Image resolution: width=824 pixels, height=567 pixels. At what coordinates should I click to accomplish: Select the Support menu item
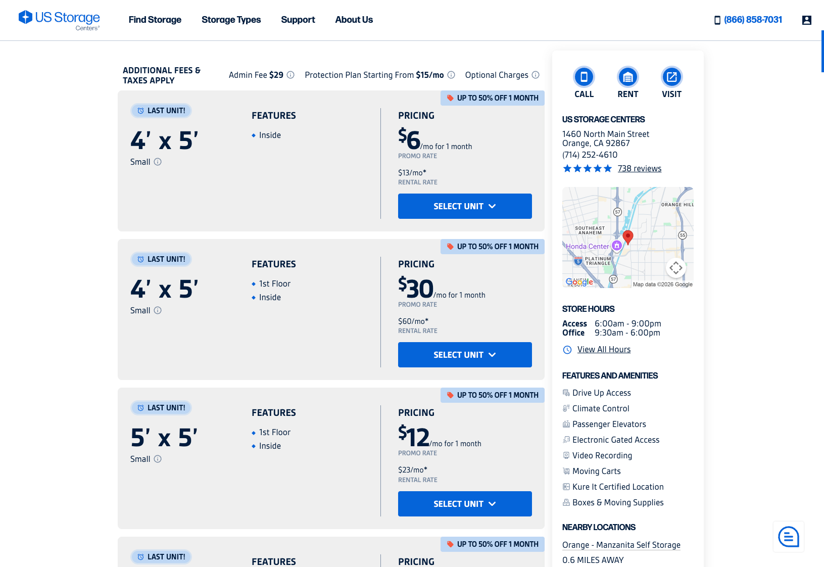[298, 20]
